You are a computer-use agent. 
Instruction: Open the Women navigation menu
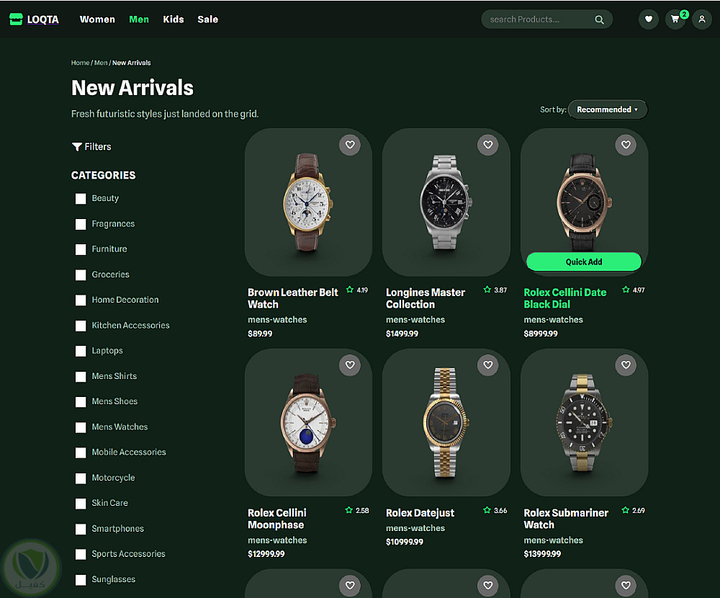97,19
